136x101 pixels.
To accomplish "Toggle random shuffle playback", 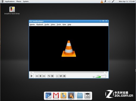I will pos(64,76).
